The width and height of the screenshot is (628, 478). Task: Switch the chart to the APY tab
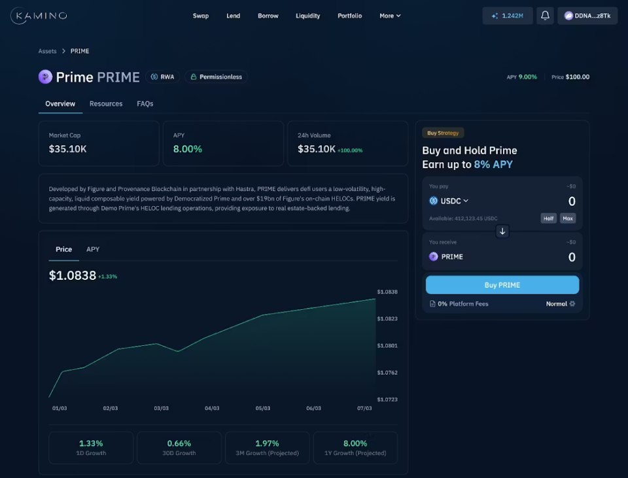pyautogui.click(x=93, y=249)
